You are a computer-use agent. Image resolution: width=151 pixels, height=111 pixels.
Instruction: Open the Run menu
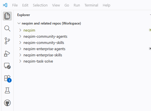pos(77,5)
